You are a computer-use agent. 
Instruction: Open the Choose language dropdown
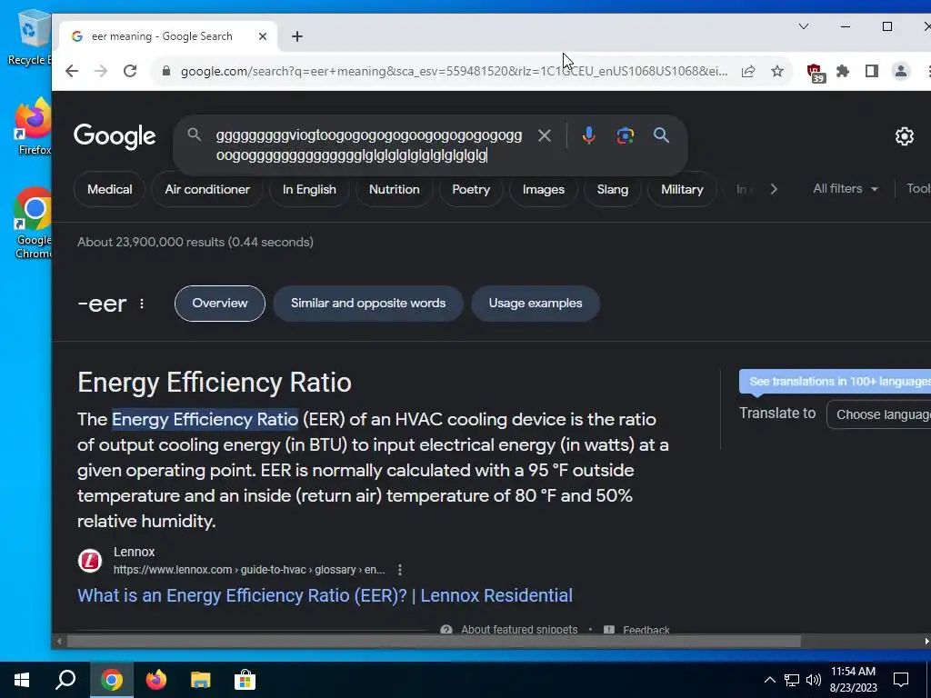tap(879, 414)
